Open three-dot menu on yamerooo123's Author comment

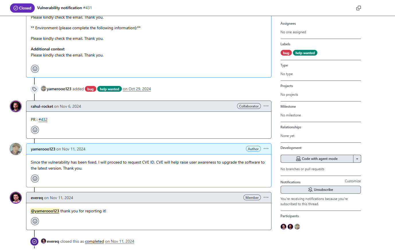tap(266, 149)
